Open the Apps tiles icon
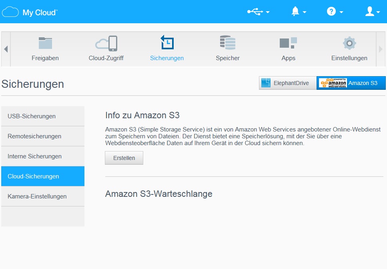The height and width of the screenshot is (269, 387). click(x=288, y=43)
